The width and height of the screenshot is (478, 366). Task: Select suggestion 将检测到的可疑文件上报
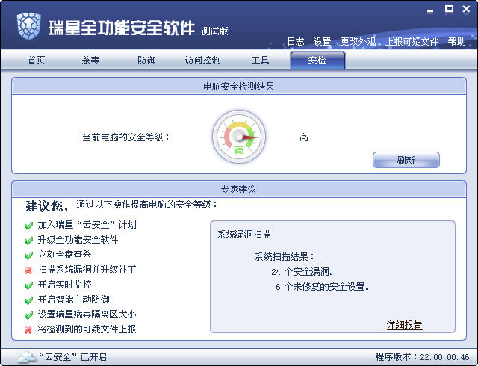pyautogui.click(x=87, y=329)
